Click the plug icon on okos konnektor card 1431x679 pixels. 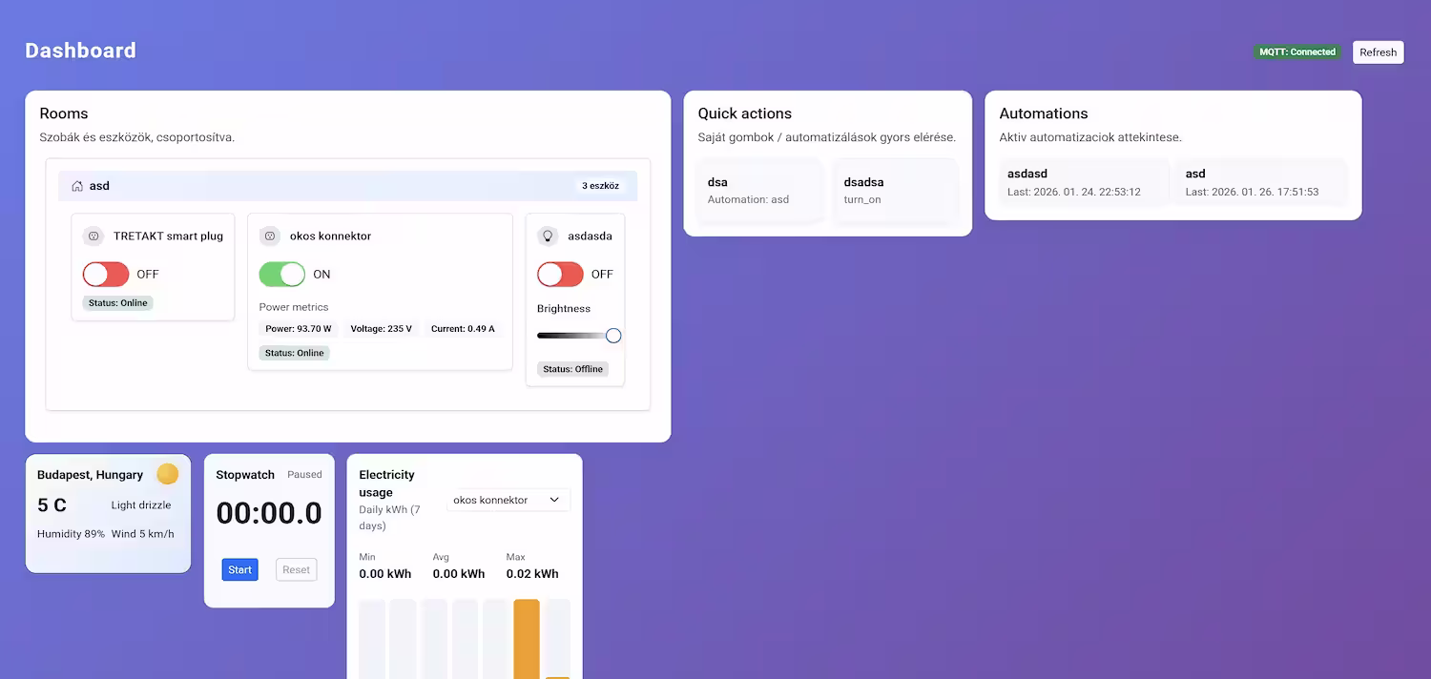pos(269,236)
